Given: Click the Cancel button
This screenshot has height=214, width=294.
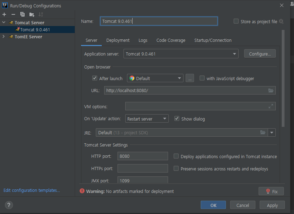Looking at the screenshot, I should [x=243, y=205].
